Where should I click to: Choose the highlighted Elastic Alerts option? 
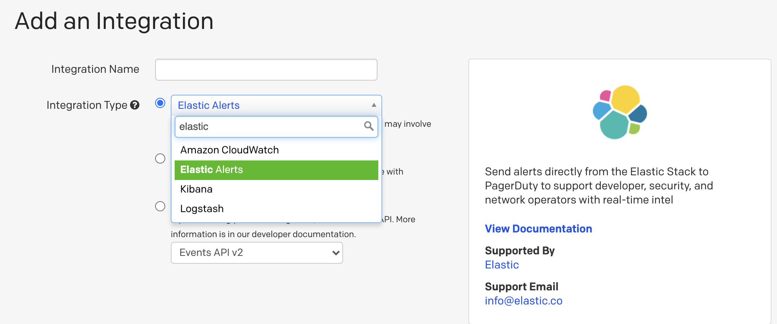(x=276, y=170)
